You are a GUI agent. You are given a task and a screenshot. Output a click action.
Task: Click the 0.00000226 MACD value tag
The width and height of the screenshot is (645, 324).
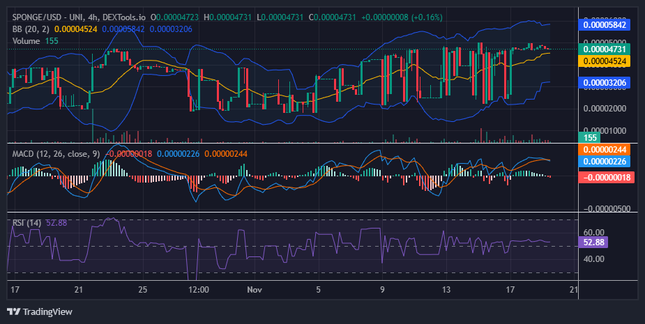[605, 161]
